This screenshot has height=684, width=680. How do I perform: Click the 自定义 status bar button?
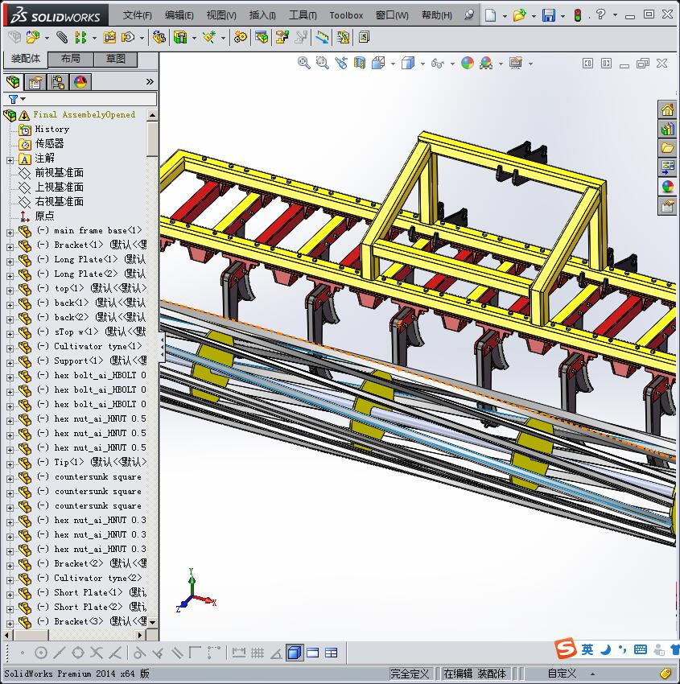click(562, 674)
